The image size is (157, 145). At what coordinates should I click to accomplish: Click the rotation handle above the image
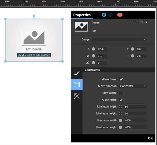click(34, 16)
